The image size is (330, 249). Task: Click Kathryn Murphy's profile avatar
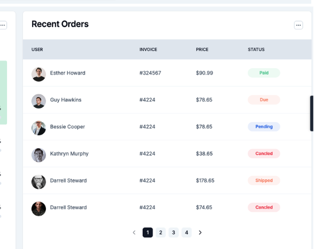pos(39,154)
